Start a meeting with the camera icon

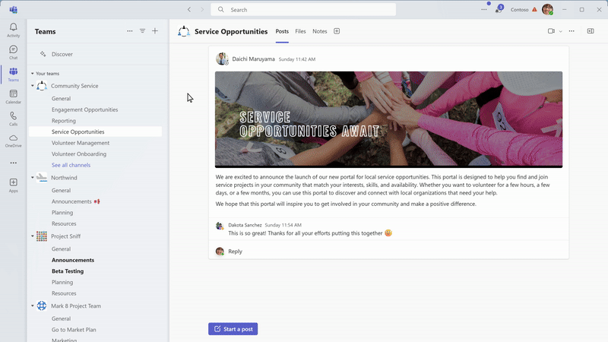point(551,31)
